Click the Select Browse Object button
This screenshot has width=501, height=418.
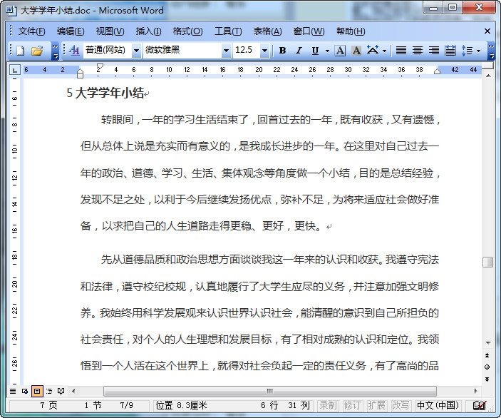tap(487, 367)
